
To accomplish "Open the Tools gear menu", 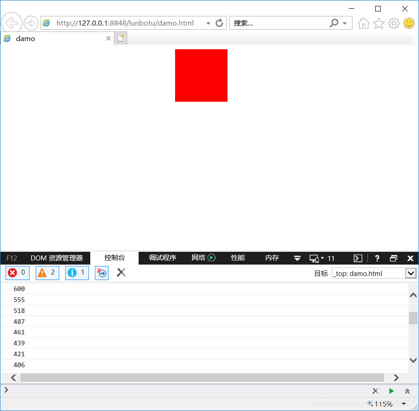I will click(x=393, y=23).
